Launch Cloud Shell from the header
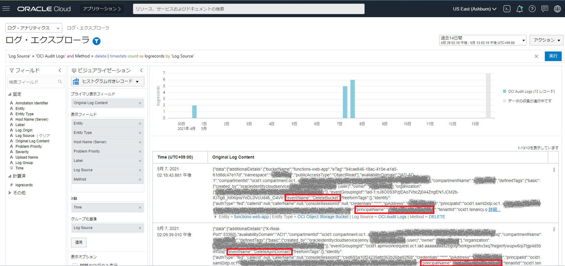Viewport: 565px width, 266px height. 507,9
